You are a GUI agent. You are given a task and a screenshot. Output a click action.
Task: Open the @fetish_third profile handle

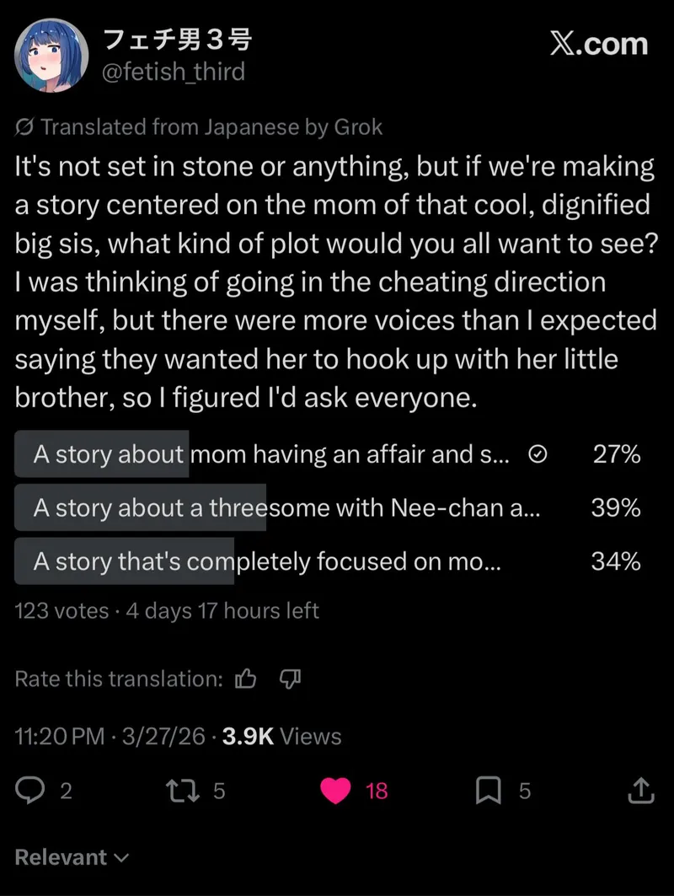[173, 72]
